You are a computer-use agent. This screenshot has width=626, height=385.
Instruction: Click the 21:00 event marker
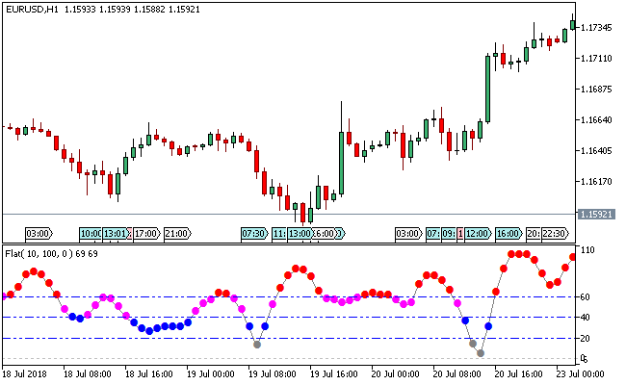click(x=177, y=233)
